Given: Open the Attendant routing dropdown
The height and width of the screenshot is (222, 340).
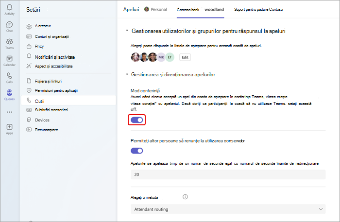Looking at the screenshot, I should (228, 209).
